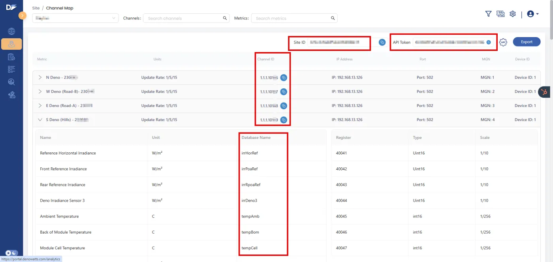This screenshot has height=262, width=553.
Task: Click the Export button
Action: coord(527,42)
